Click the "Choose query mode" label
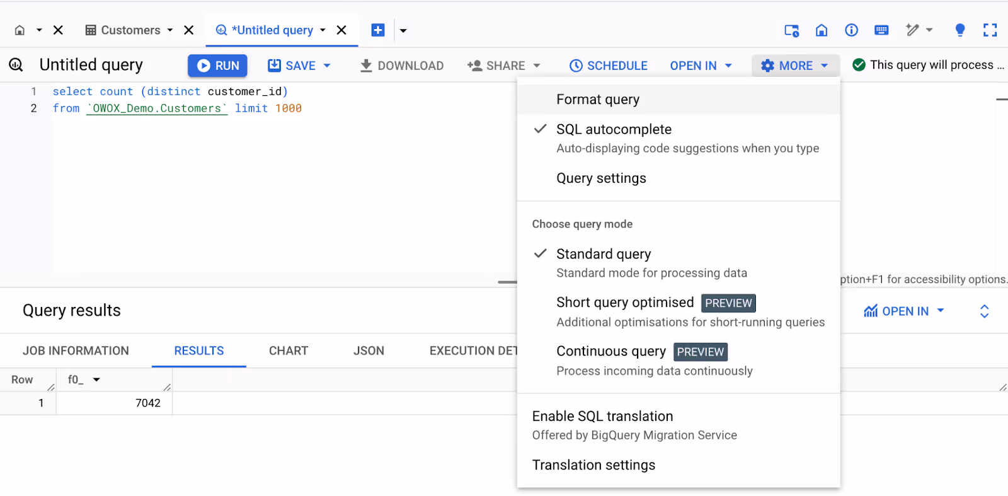The height and width of the screenshot is (496, 1008). pyautogui.click(x=582, y=224)
